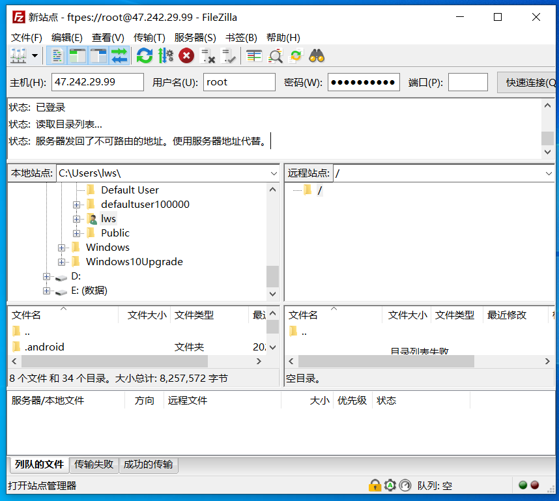Click queue 优先级 column header
The image size is (559, 501).
tap(352, 401)
